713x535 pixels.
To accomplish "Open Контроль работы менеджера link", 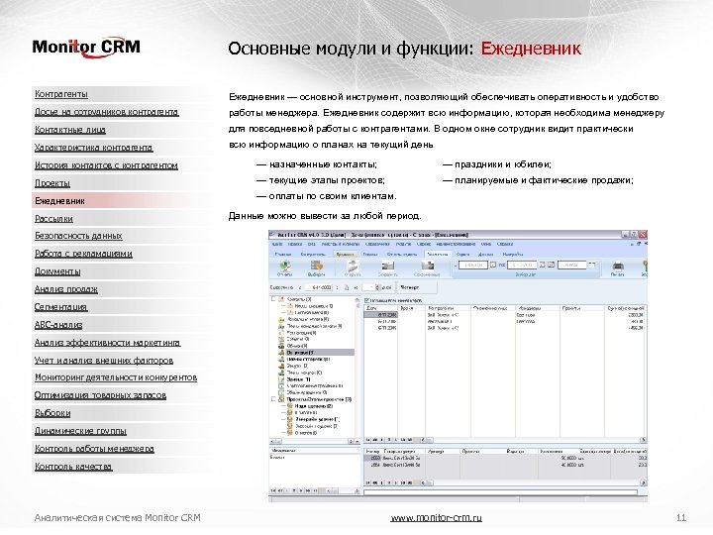I will [x=94, y=449].
